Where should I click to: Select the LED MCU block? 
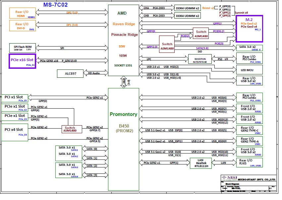click(250, 70)
